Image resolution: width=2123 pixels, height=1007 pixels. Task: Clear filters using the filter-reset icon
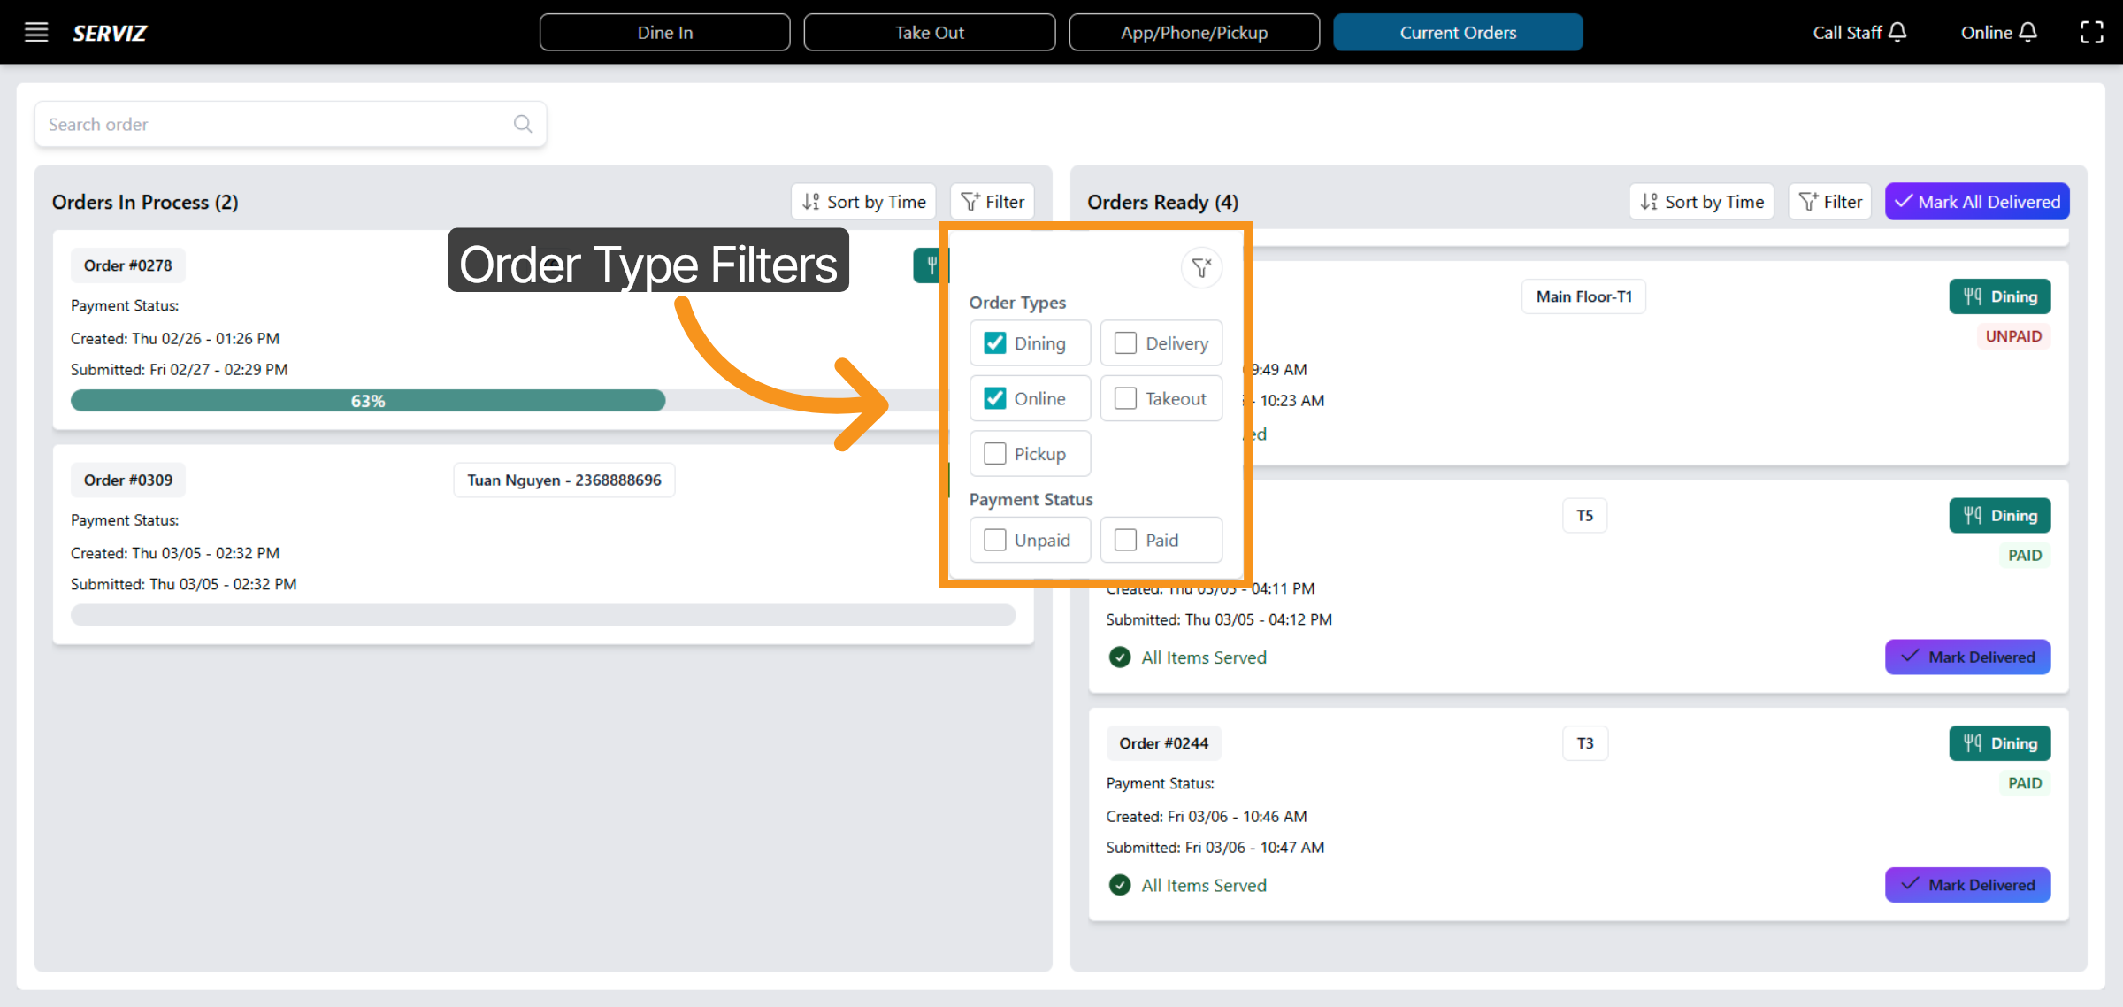(1200, 267)
